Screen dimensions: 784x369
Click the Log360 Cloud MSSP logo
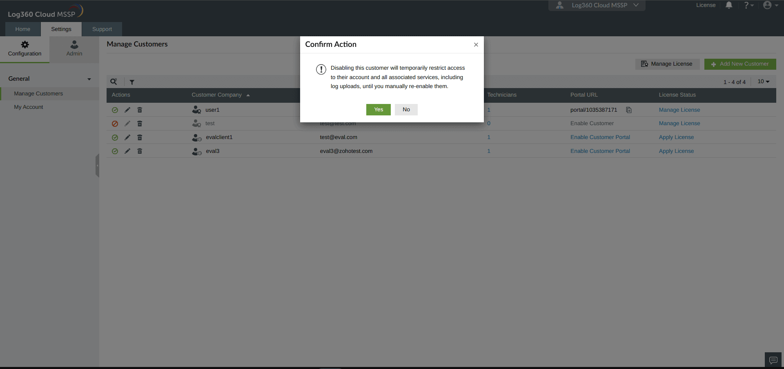(x=45, y=12)
